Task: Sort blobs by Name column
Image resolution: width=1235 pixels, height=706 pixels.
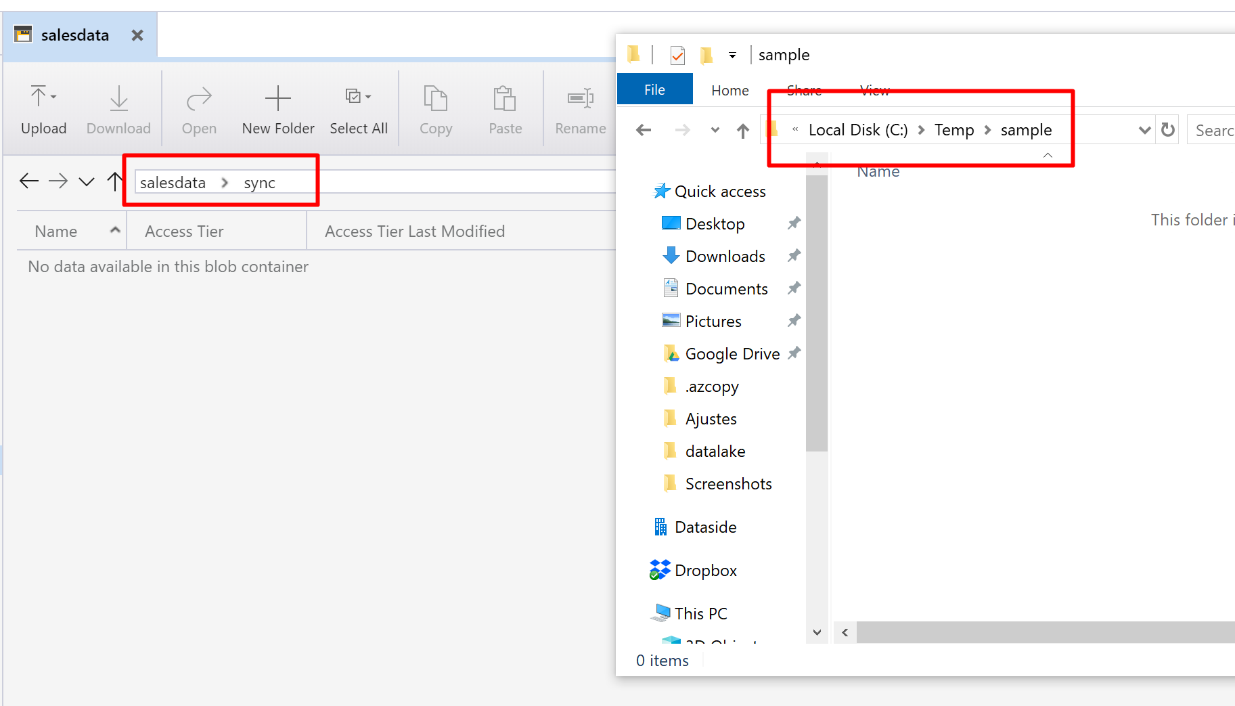Action: (71, 231)
